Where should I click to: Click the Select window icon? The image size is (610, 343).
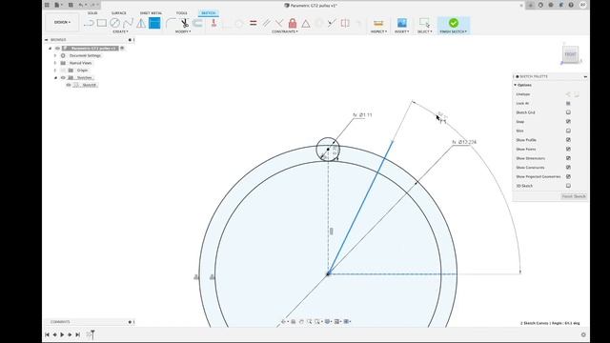[424, 23]
